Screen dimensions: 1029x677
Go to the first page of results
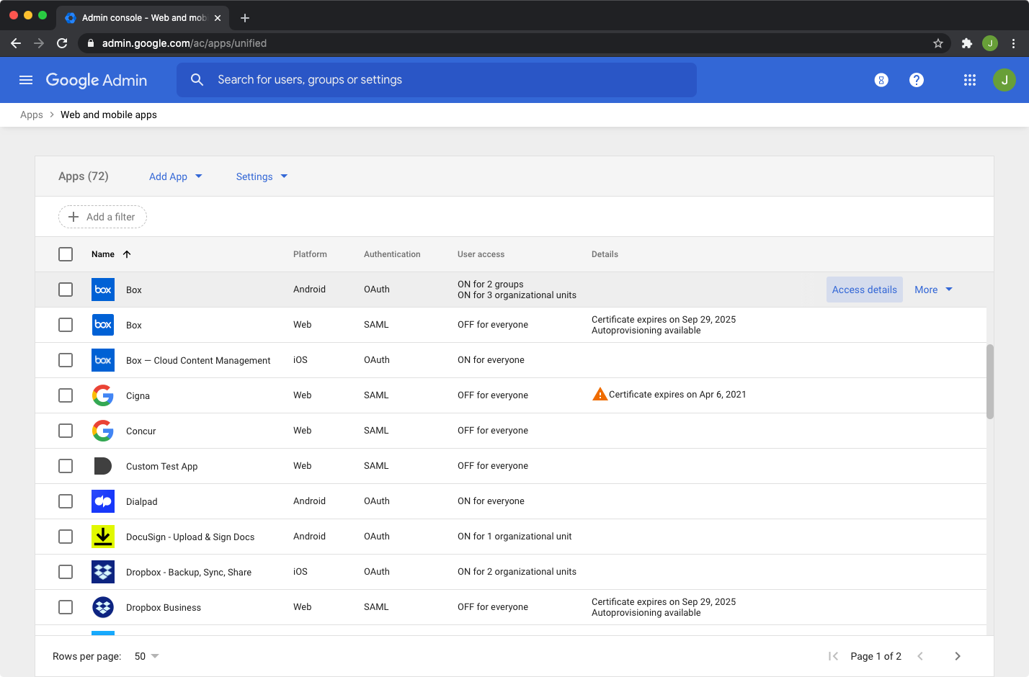(x=834, y=656)
